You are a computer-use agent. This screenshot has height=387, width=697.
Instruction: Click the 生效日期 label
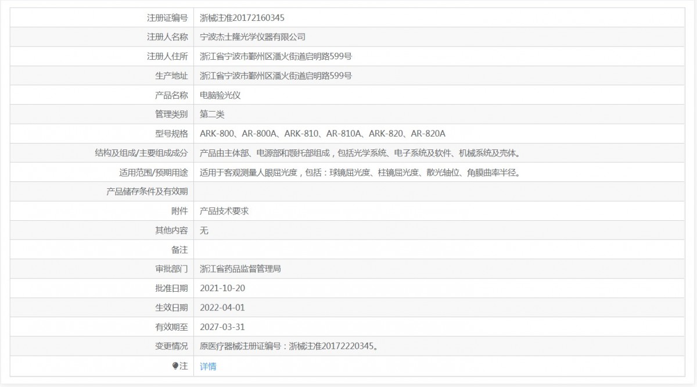coord(172,308)
